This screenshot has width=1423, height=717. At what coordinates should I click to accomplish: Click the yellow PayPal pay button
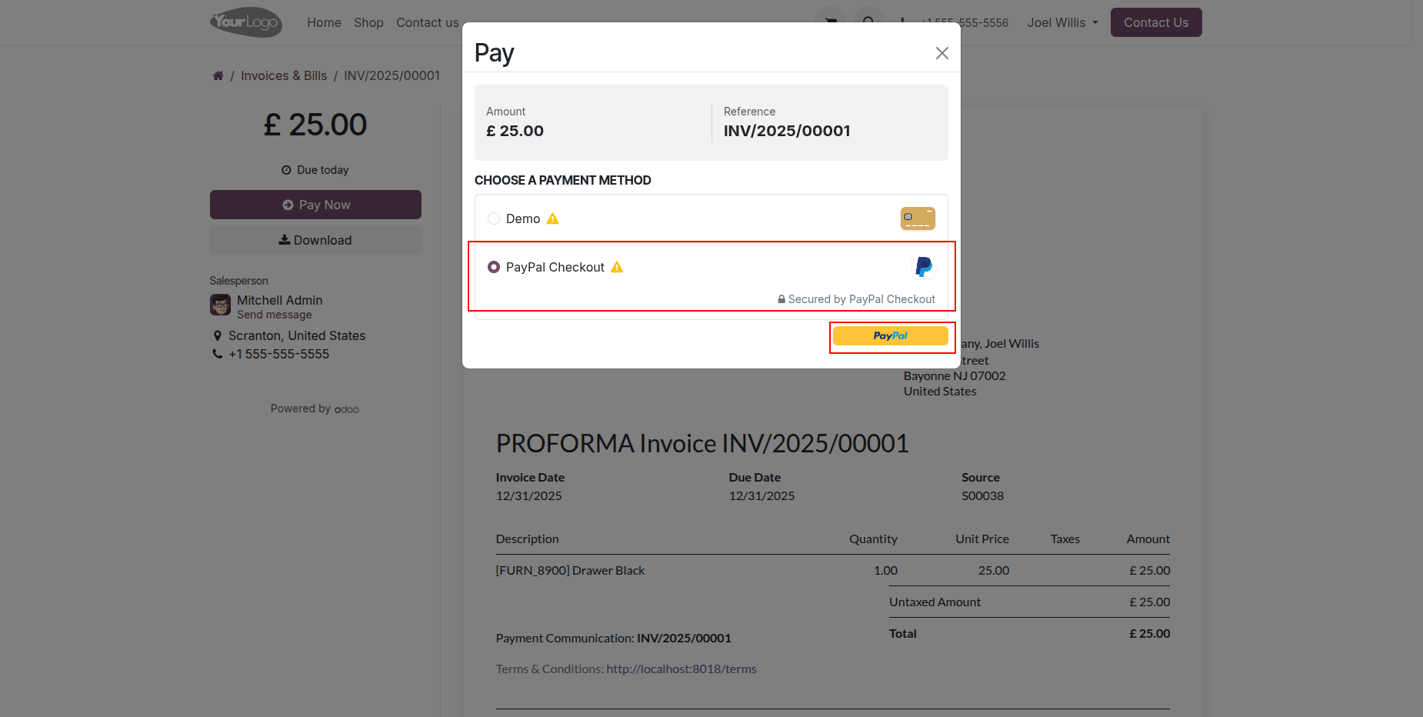890,336
